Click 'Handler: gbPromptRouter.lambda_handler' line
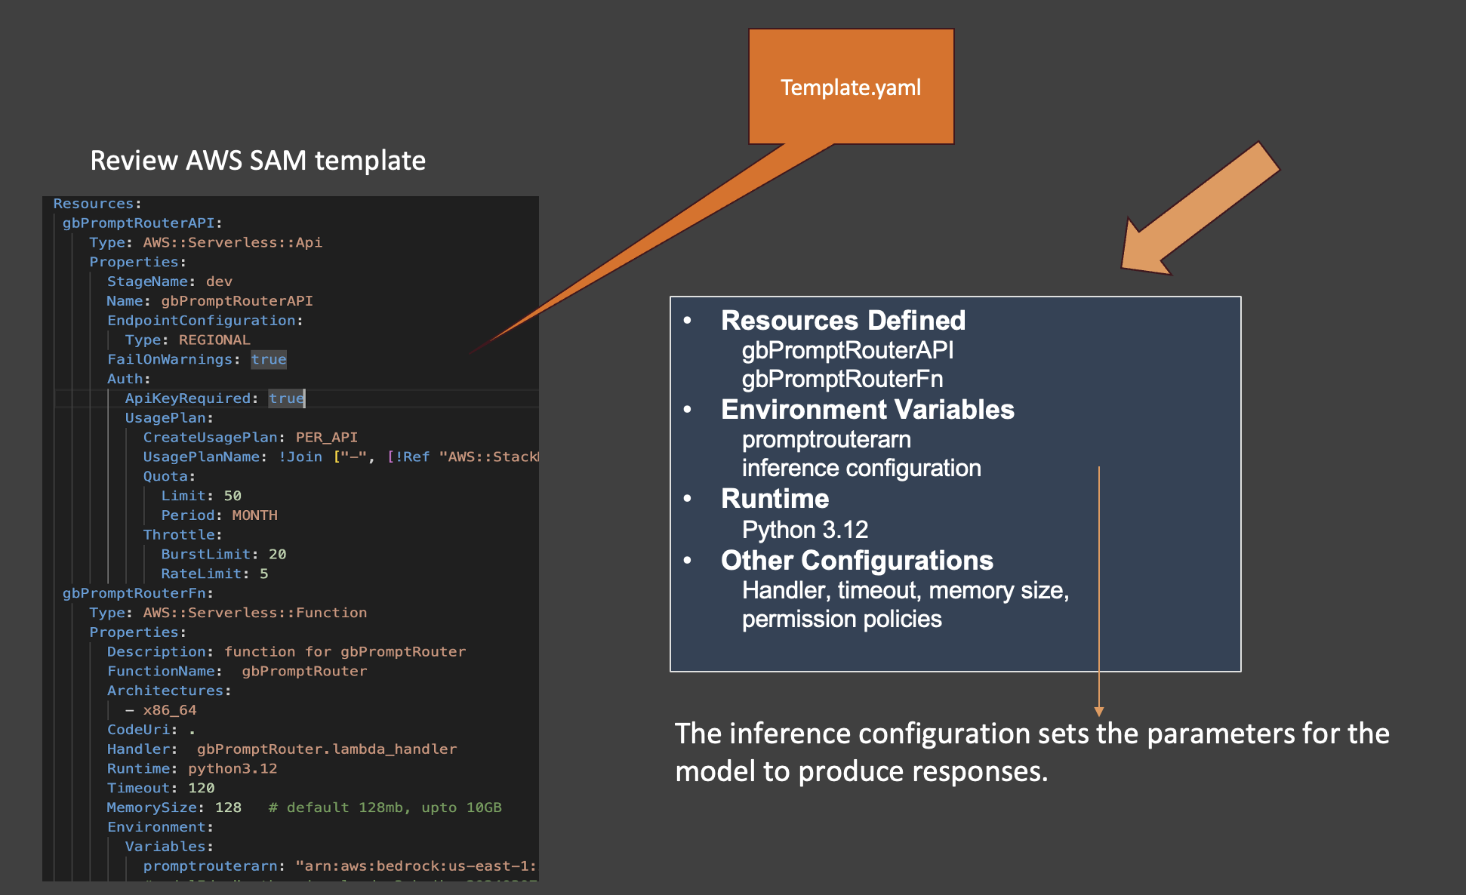This screenshot has width=1466, height=895. point(282,749)
